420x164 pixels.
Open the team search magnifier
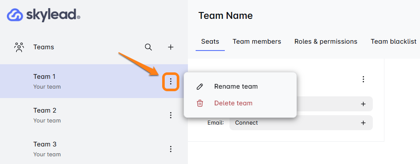tap(148, 47)
